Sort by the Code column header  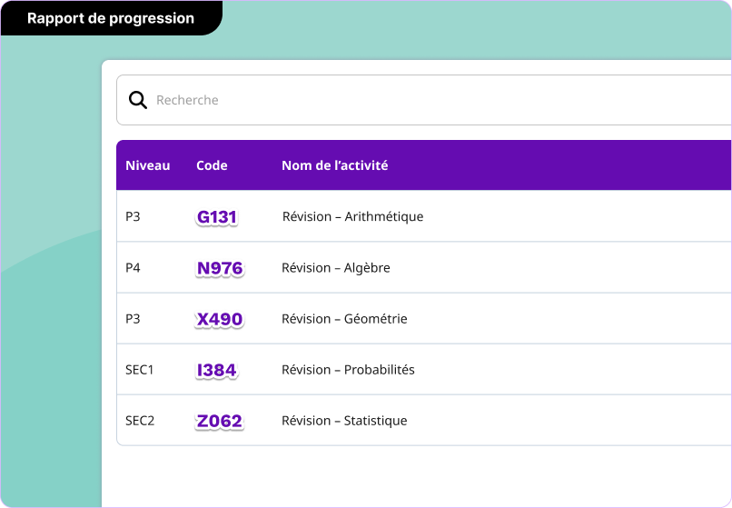coord(212,165)
